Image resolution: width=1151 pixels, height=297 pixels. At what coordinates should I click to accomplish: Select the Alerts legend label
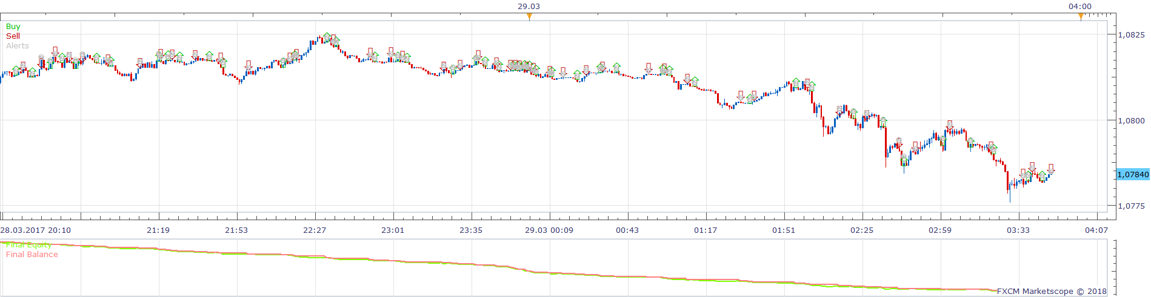(18, 46)
